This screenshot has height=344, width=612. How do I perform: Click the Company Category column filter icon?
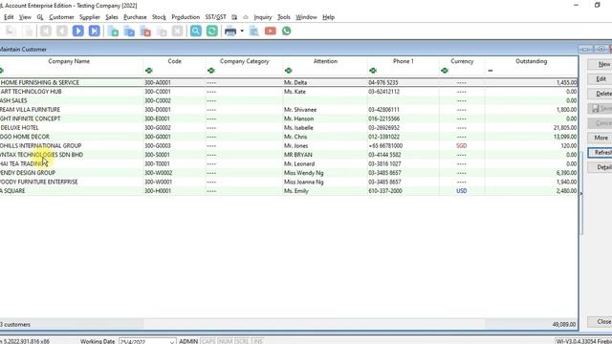pos(211,71)
